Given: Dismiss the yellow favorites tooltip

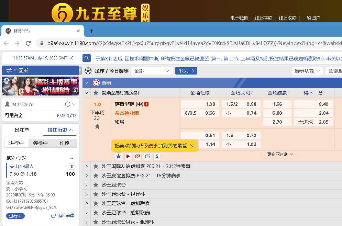Looking at the screenshot, I should (x=192, y=146).
